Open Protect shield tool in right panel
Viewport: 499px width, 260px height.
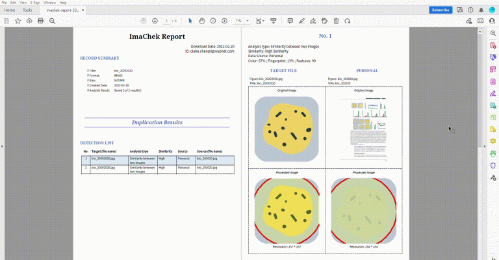click(493, 166)
